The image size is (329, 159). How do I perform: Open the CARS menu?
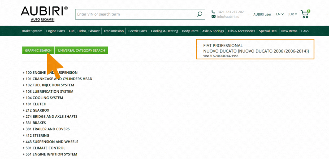pos(305,31)
